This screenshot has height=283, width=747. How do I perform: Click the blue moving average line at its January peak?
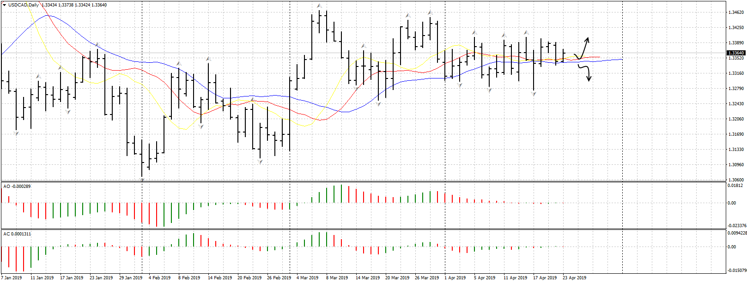[46, 16]
